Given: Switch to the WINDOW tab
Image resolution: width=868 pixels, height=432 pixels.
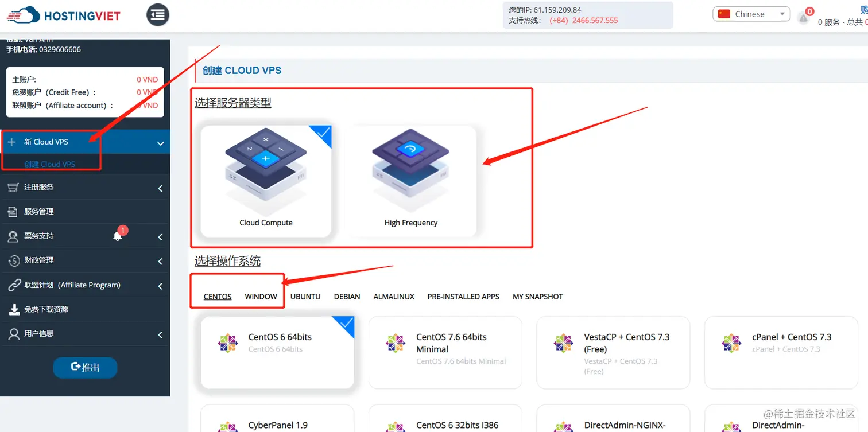Looking at the screenshot, I should (x=261, y=297).
